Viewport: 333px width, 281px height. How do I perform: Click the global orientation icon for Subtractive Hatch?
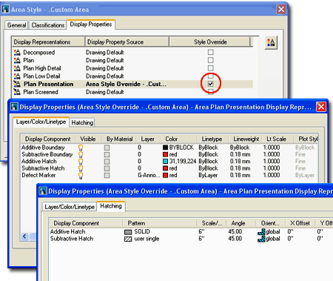click(x=261, y=239)
